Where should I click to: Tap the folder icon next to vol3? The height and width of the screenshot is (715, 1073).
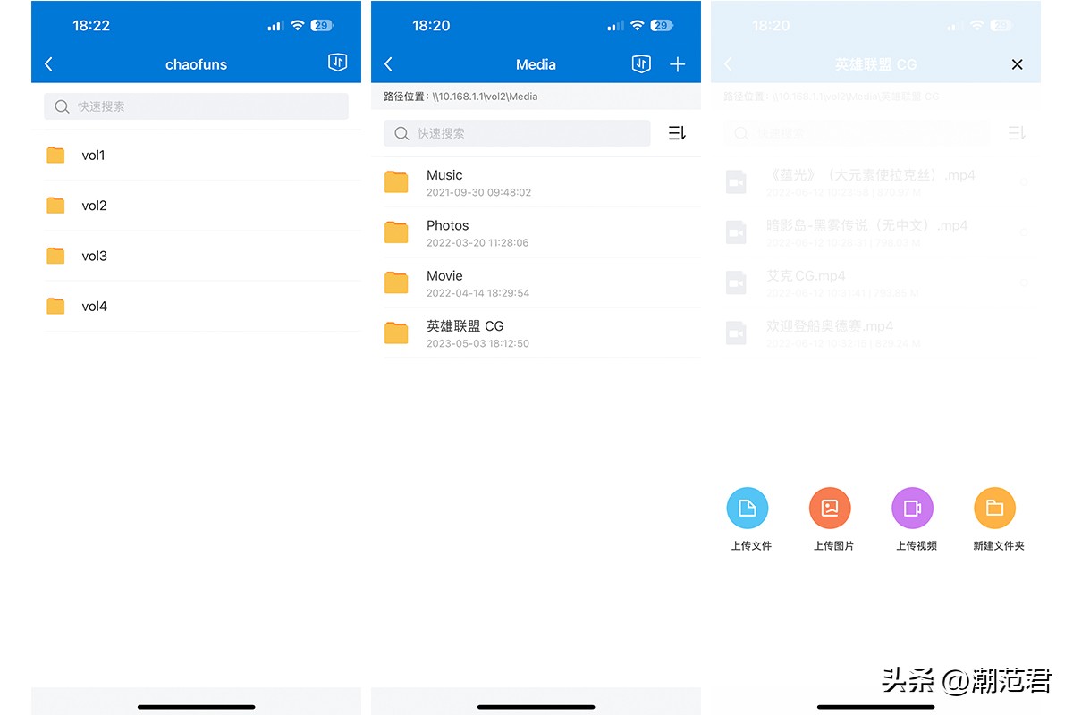[x=55, y=256]
